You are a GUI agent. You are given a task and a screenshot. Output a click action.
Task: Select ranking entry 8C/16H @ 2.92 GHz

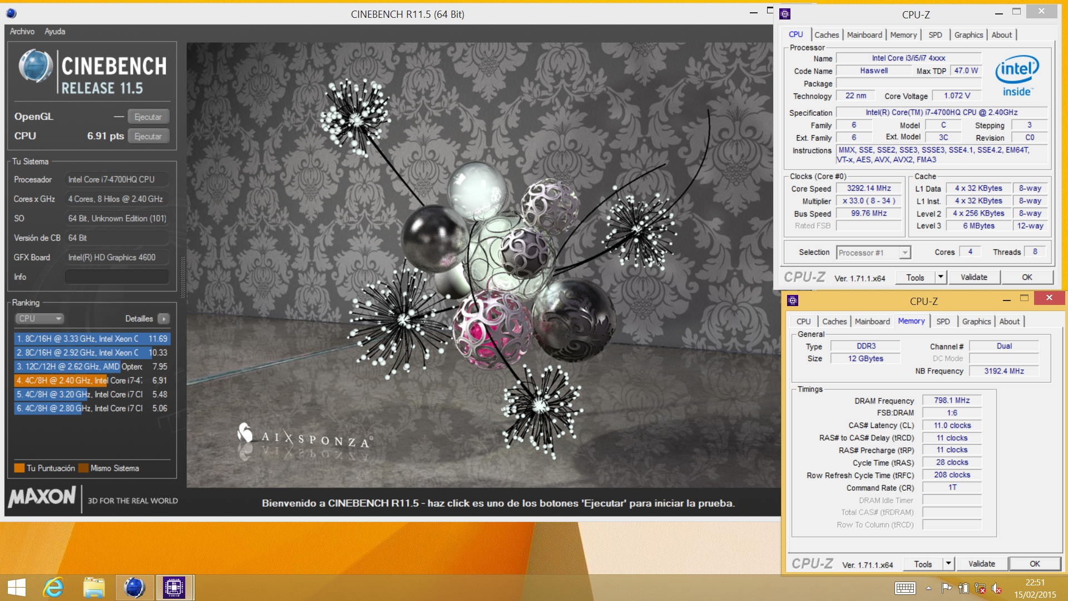point(92,352)
